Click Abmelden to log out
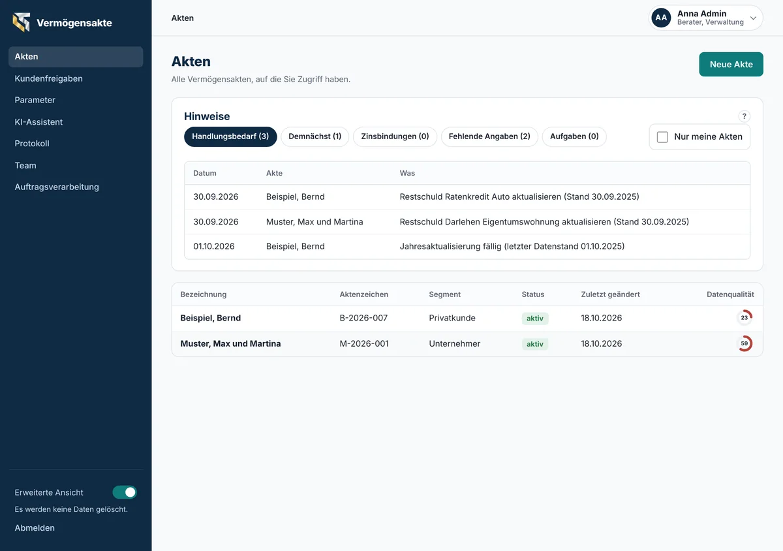Image resolution: width=783 pixels, height=551 pixels. 35,527
